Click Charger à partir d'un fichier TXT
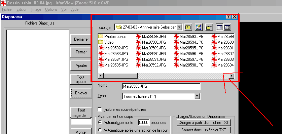Screen dimensions: 282x134 point(204,123)
